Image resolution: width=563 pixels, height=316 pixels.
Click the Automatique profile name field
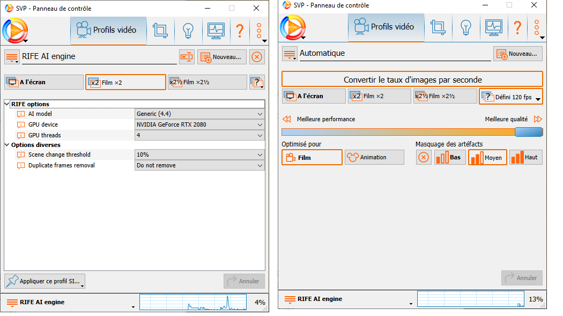coord(395,54)
